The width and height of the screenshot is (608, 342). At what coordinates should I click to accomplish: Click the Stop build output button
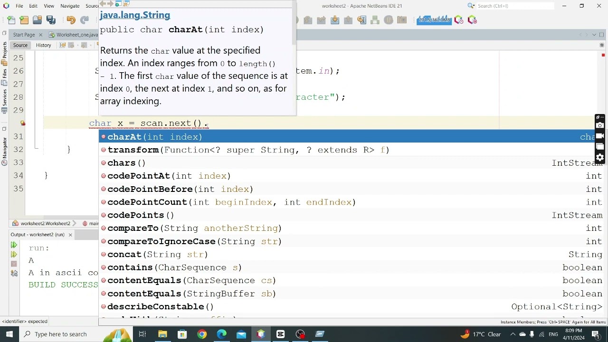click(x=14, y=264)
